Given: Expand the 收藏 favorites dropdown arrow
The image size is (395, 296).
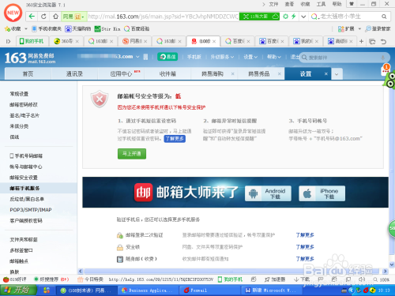Looking at the screenshot, I should (x=26, y=28).
